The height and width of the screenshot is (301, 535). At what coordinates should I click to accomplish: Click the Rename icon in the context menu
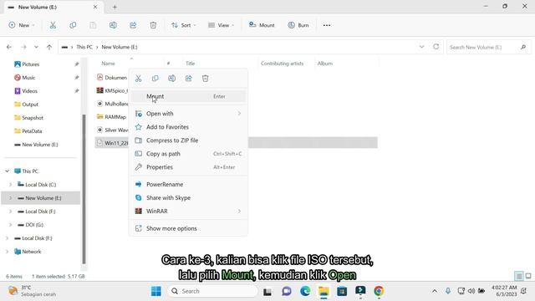(171, 79)
